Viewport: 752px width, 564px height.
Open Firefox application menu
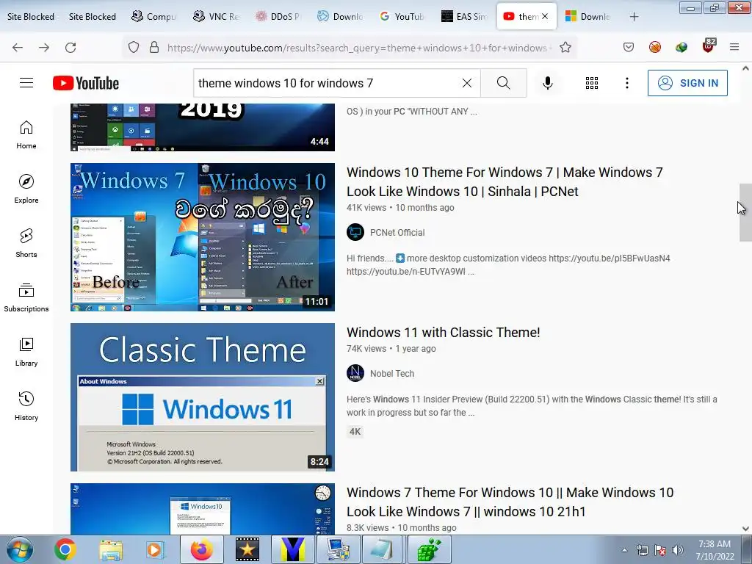pyautogui.click(x=734, y=47)
